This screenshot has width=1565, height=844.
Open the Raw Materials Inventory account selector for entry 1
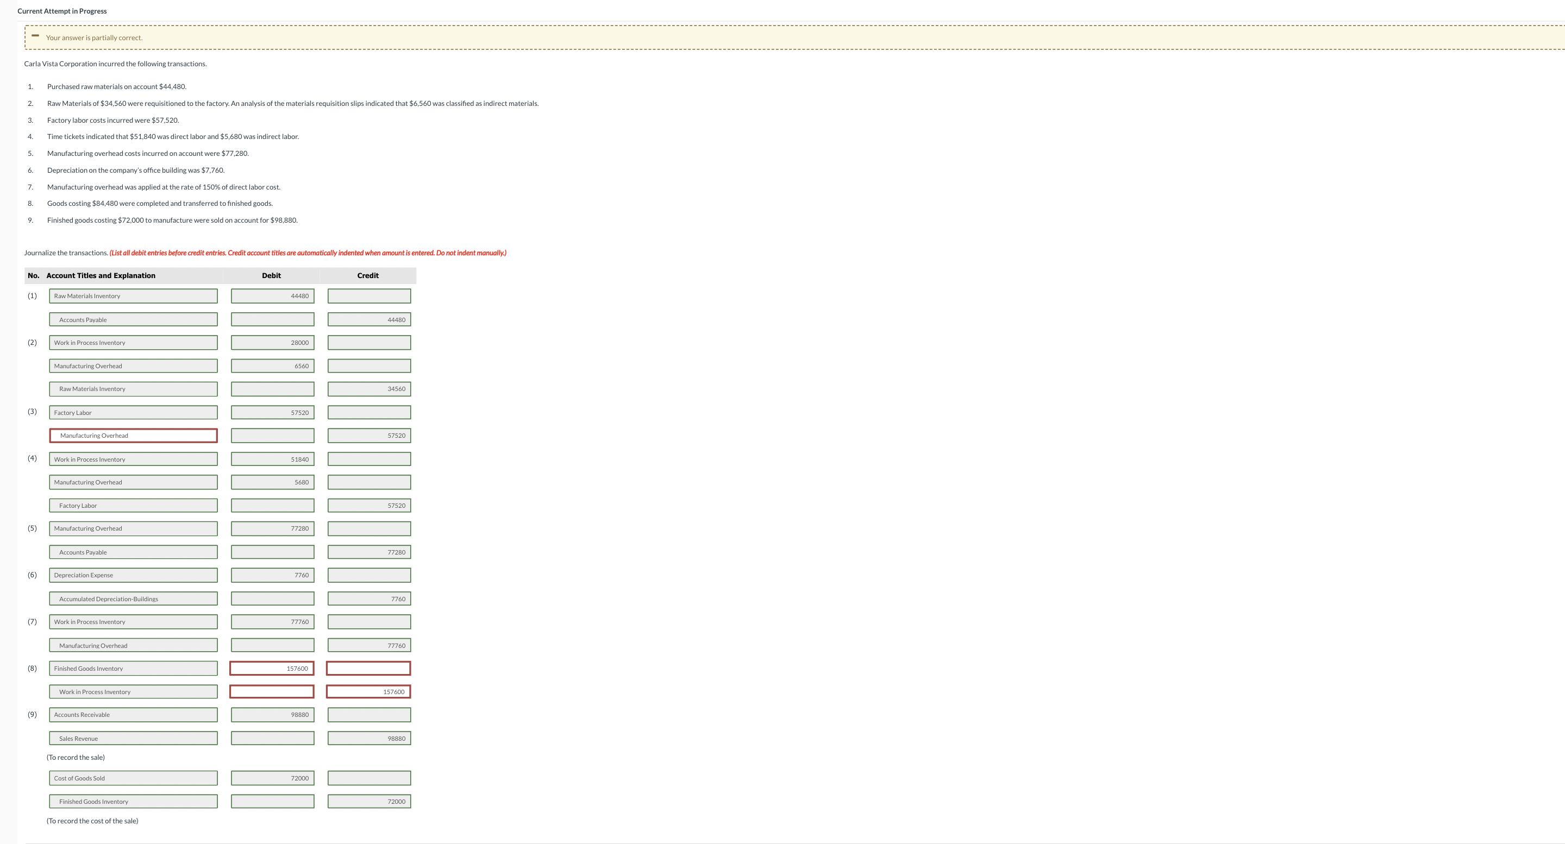click(133, 295)
